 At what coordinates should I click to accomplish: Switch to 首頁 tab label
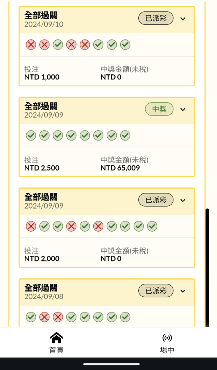(56, 350)
